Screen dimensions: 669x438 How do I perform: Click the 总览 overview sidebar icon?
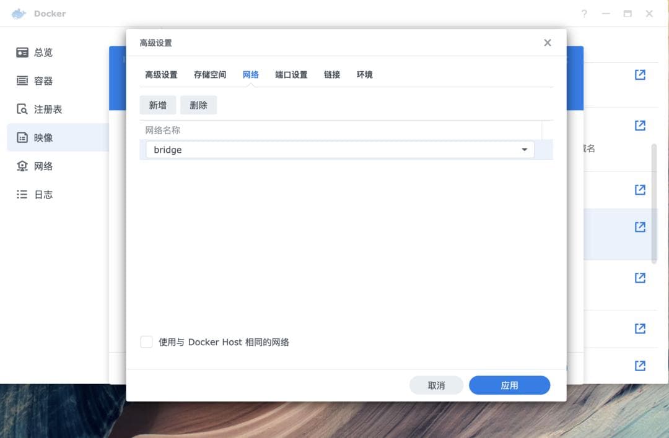pyautogui.click(x=22, y=53)
